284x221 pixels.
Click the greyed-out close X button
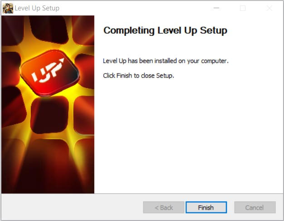pyautogui.click(x=269, y=8)
